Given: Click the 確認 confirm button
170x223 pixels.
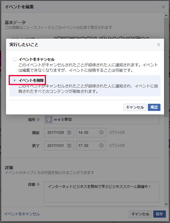Looking at the screenshot, I should point(154,107).
